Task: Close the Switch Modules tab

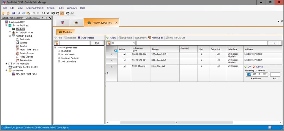Action: [x=117, y=23]
